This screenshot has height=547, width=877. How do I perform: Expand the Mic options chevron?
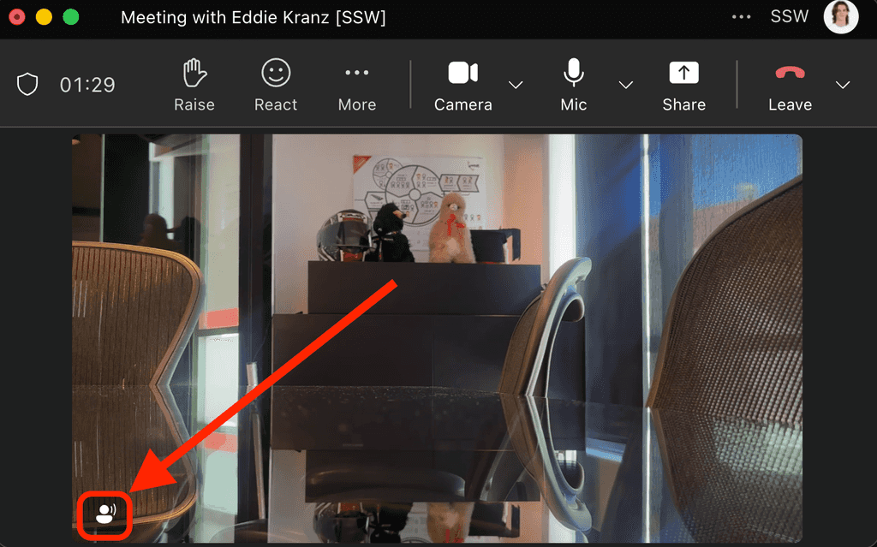point(626,85)
